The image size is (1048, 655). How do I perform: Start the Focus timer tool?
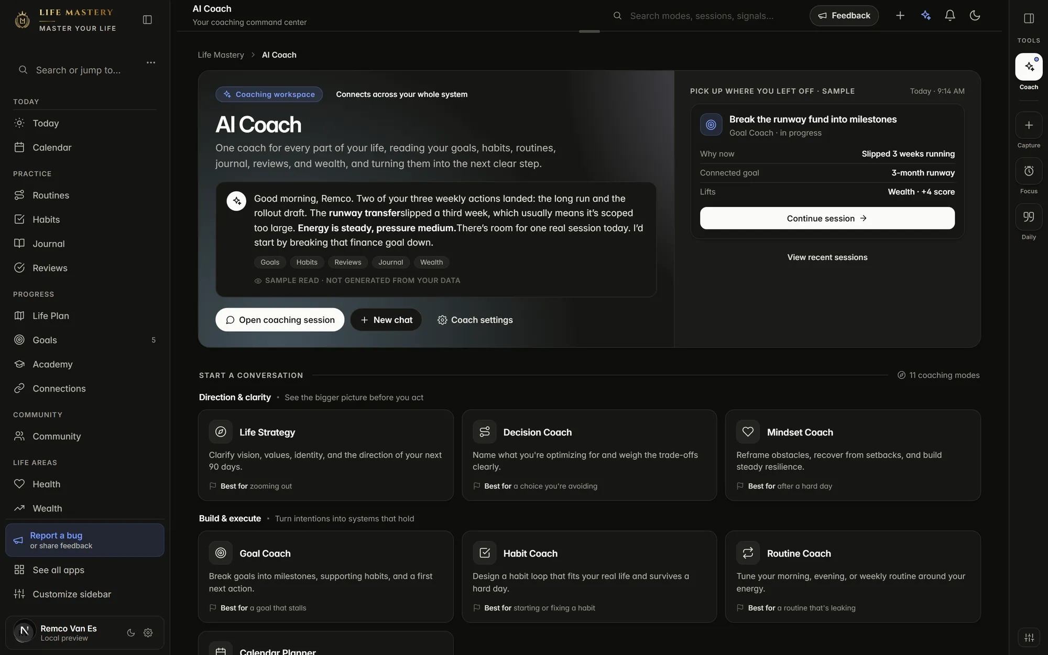point(1029,171)
